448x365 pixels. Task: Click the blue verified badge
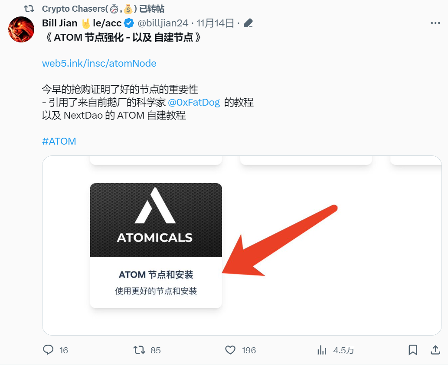click(129, 23)
